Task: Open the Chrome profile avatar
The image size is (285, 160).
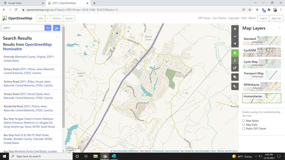Action: (275, 10)
